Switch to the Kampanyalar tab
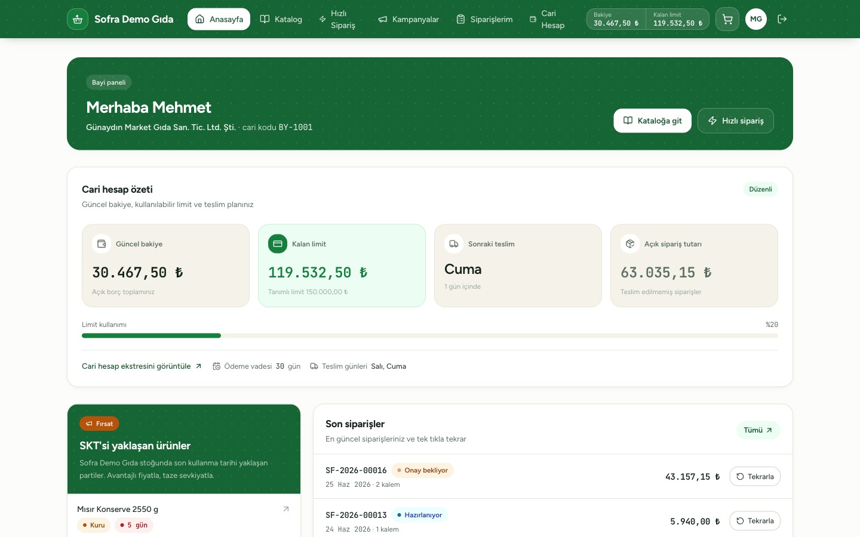 (408, 19)
